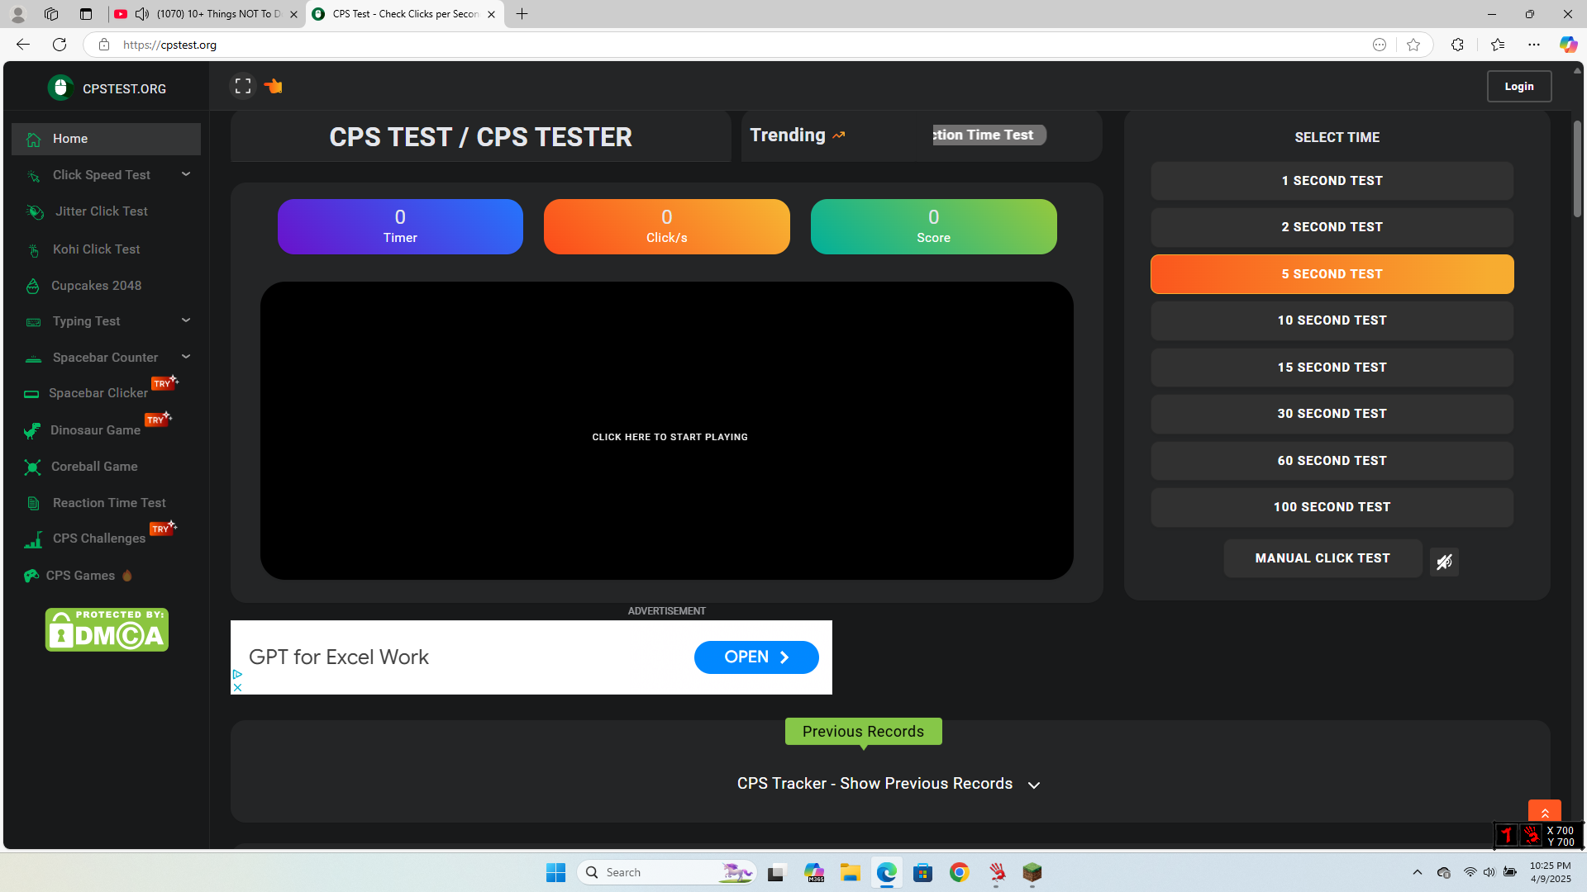Select the 10 Second Test option
This screenshot has width=1587, height=892.
[x=1332, y=320]
